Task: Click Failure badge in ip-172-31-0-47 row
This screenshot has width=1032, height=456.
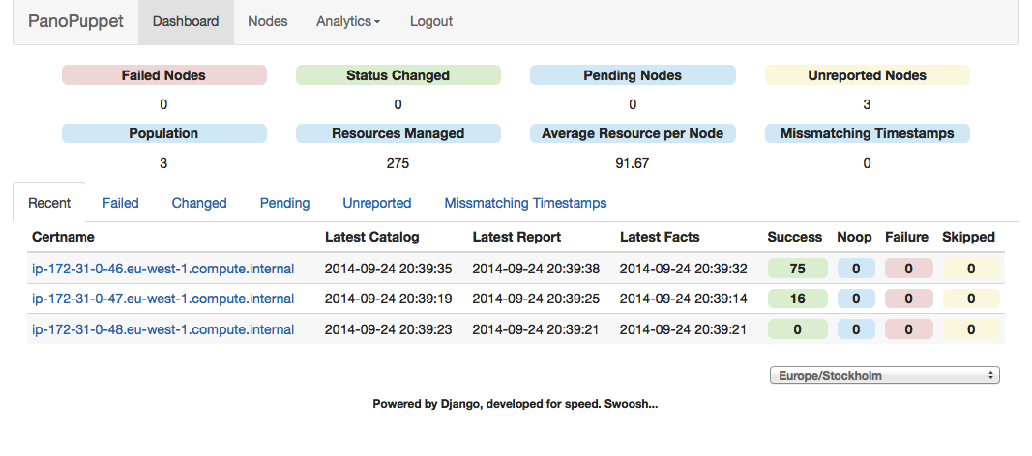Action: [909, 299]
